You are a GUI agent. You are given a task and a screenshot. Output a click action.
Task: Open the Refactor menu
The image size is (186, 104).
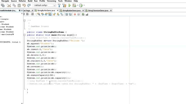pos(22,1)
